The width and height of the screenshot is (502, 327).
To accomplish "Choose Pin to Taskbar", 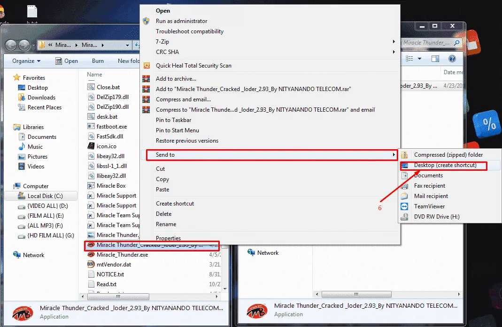I will 270,120.
